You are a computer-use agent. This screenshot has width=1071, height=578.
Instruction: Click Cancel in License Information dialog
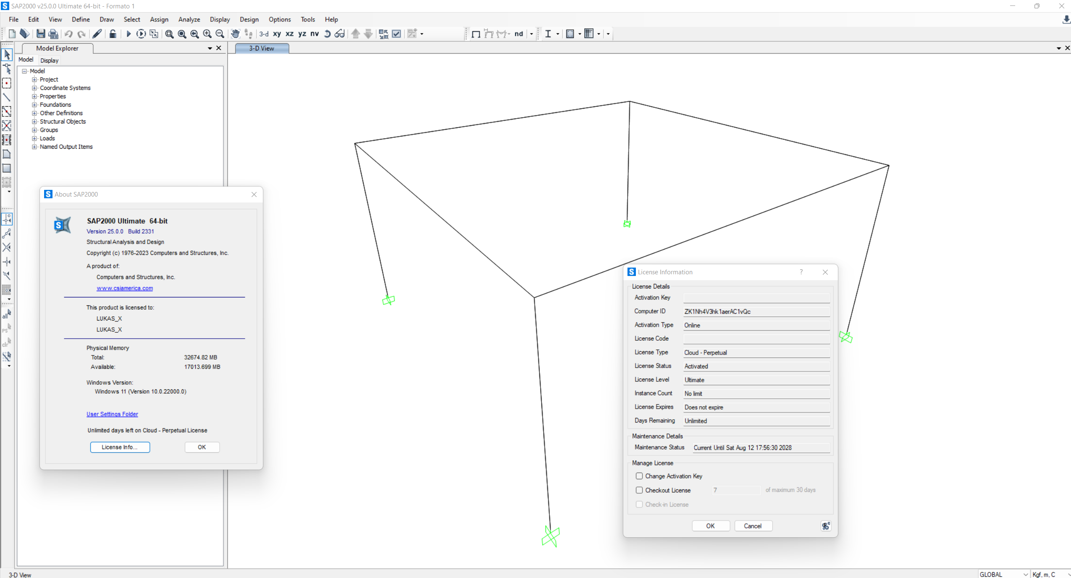pos(753,526)
